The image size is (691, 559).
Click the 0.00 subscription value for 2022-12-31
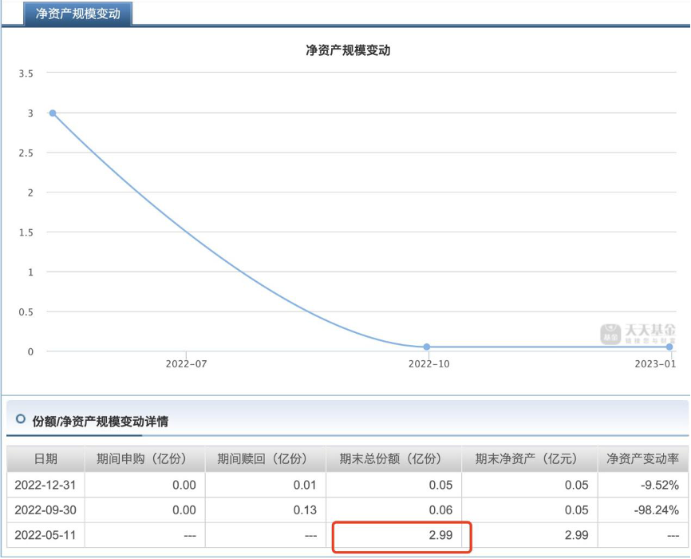[x=184, y=486]
